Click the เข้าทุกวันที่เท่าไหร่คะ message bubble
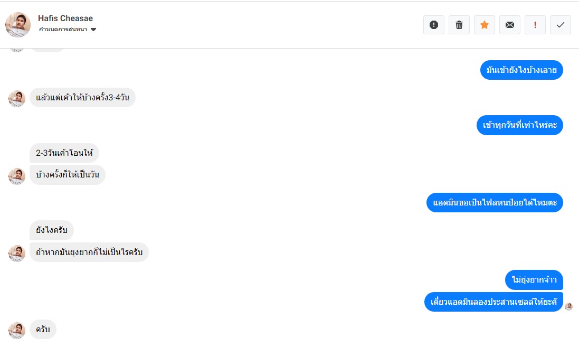Screen dimensions: 579x356 tap(520, 125)
